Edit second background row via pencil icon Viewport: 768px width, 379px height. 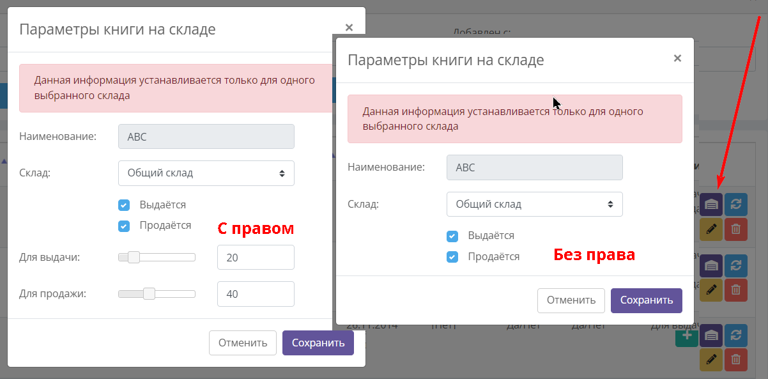pos(711,290)
